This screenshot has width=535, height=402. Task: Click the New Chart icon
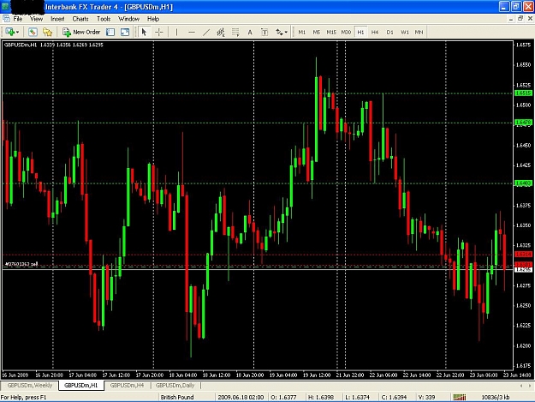(x=9, y=32)
